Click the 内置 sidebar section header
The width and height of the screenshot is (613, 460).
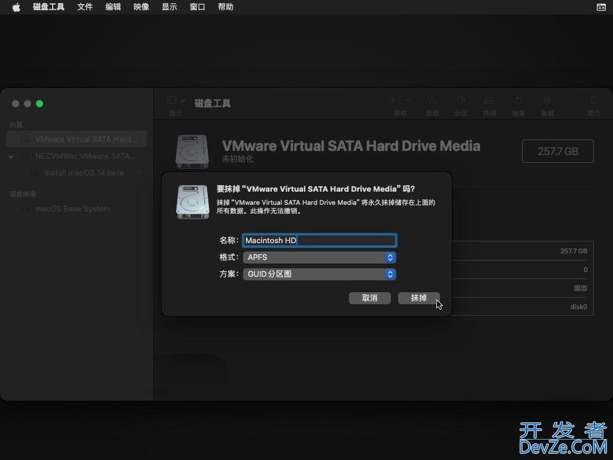[16, 125]
